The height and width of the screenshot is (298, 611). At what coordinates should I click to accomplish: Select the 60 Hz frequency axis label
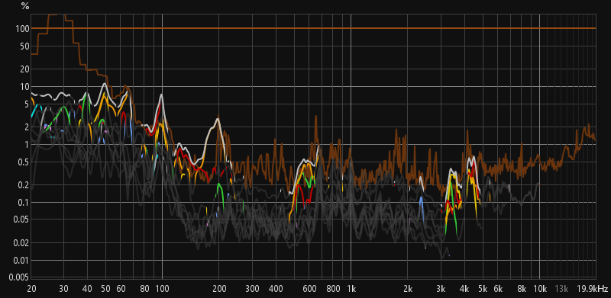coord(121,289)
